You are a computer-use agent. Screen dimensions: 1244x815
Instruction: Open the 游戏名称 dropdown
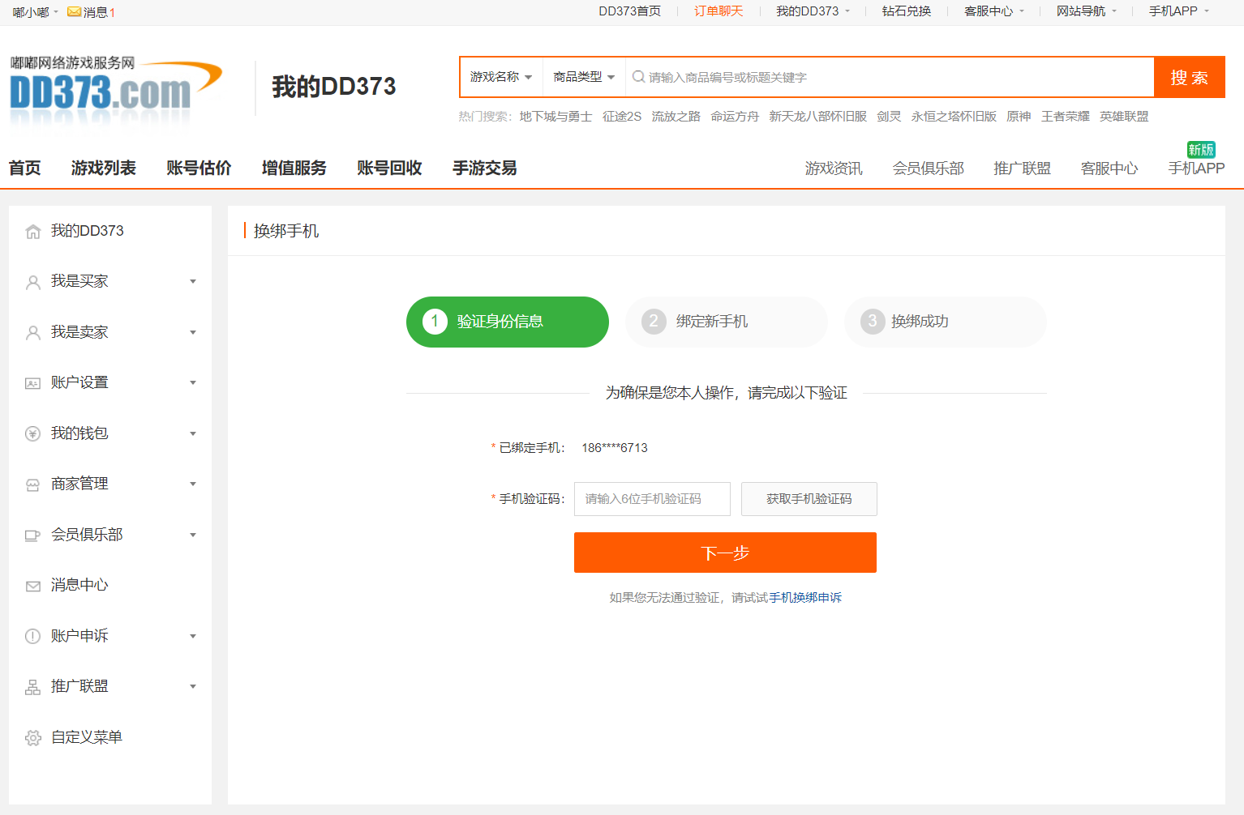(501, 77)
